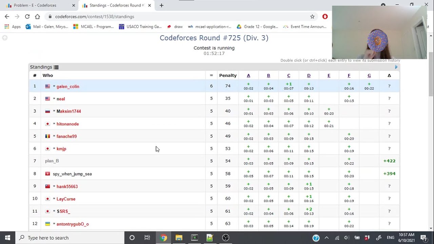The image size is (434, 244).
Task: Click galen_colin's problem G result 00:22
Action: (369, 86)
